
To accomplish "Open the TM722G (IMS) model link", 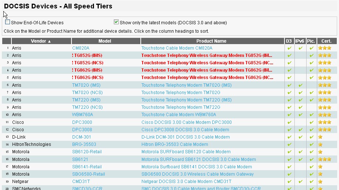I will 86,100.
